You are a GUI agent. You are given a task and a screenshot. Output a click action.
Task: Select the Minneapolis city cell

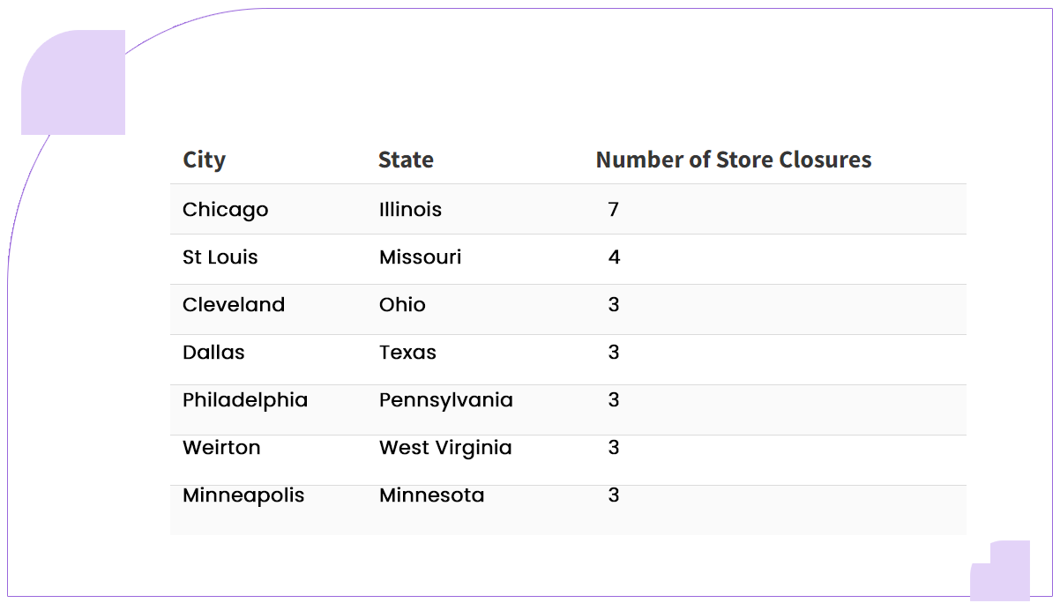(x=243, y=495)
